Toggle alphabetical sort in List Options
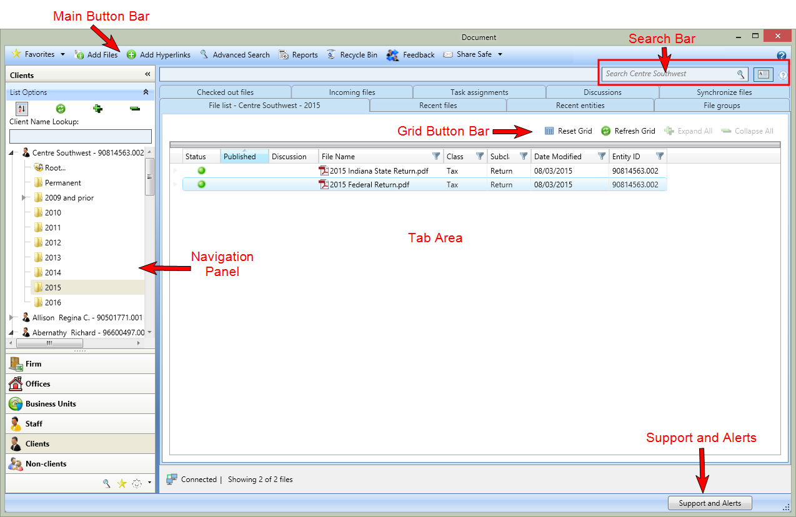This screenshot has height=517, width=796. (21, 108)
